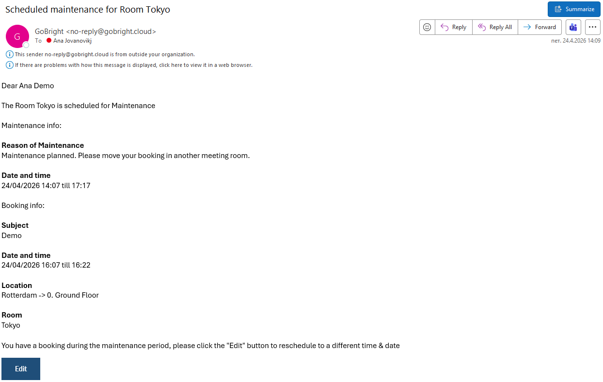Image resolution: width=603 pixels, height=382 pixels.
Task: Open the emoji reaction picker
Action: [x=427, y=27]
